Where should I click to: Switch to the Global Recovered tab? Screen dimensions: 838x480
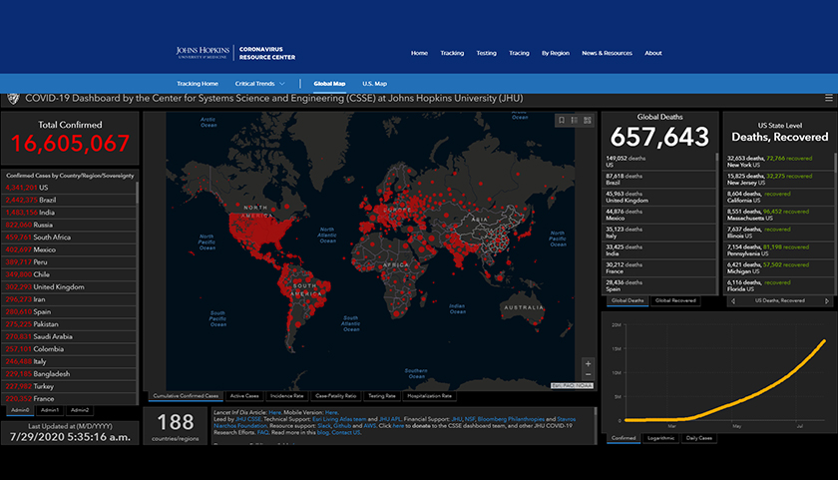click(674, 300)
